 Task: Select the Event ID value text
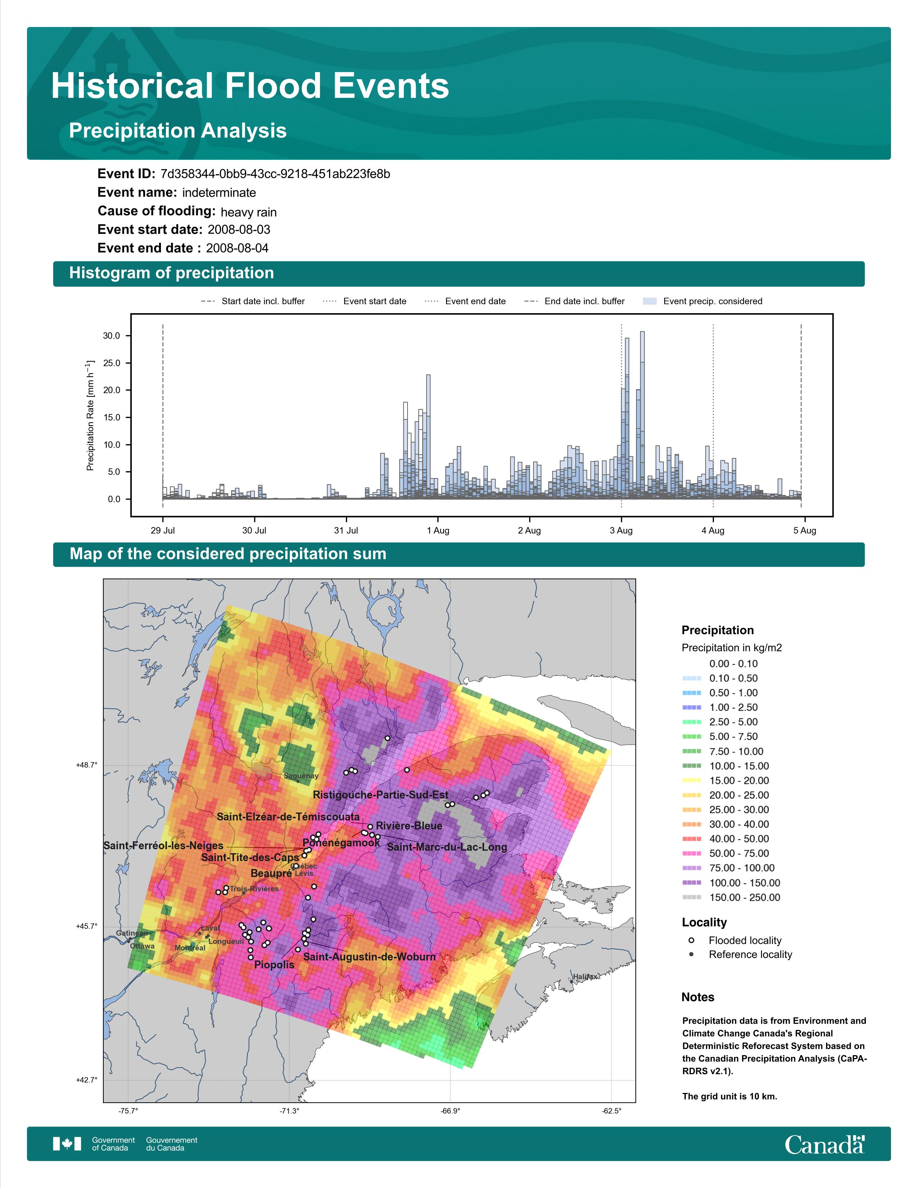pyautogui.click(x=275, y=174)
